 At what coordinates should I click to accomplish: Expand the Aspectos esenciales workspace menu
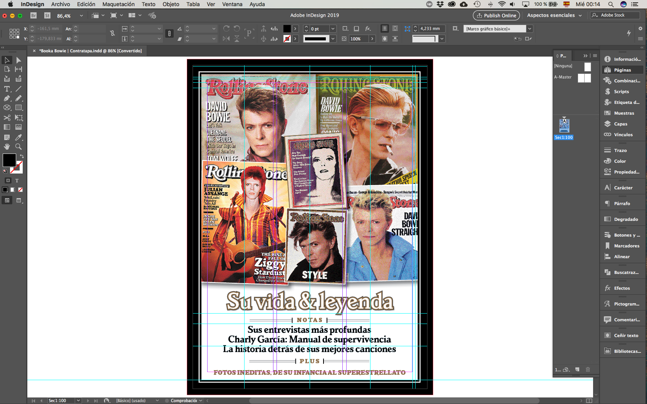(x=554, y=15)
